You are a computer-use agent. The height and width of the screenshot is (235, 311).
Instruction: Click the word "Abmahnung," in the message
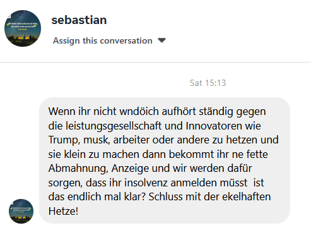[78, 169]
